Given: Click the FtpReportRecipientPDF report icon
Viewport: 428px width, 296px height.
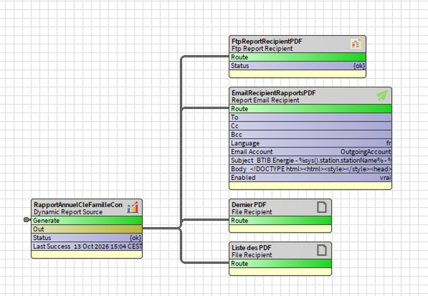Looking at the screenshot, I should 356,43.
